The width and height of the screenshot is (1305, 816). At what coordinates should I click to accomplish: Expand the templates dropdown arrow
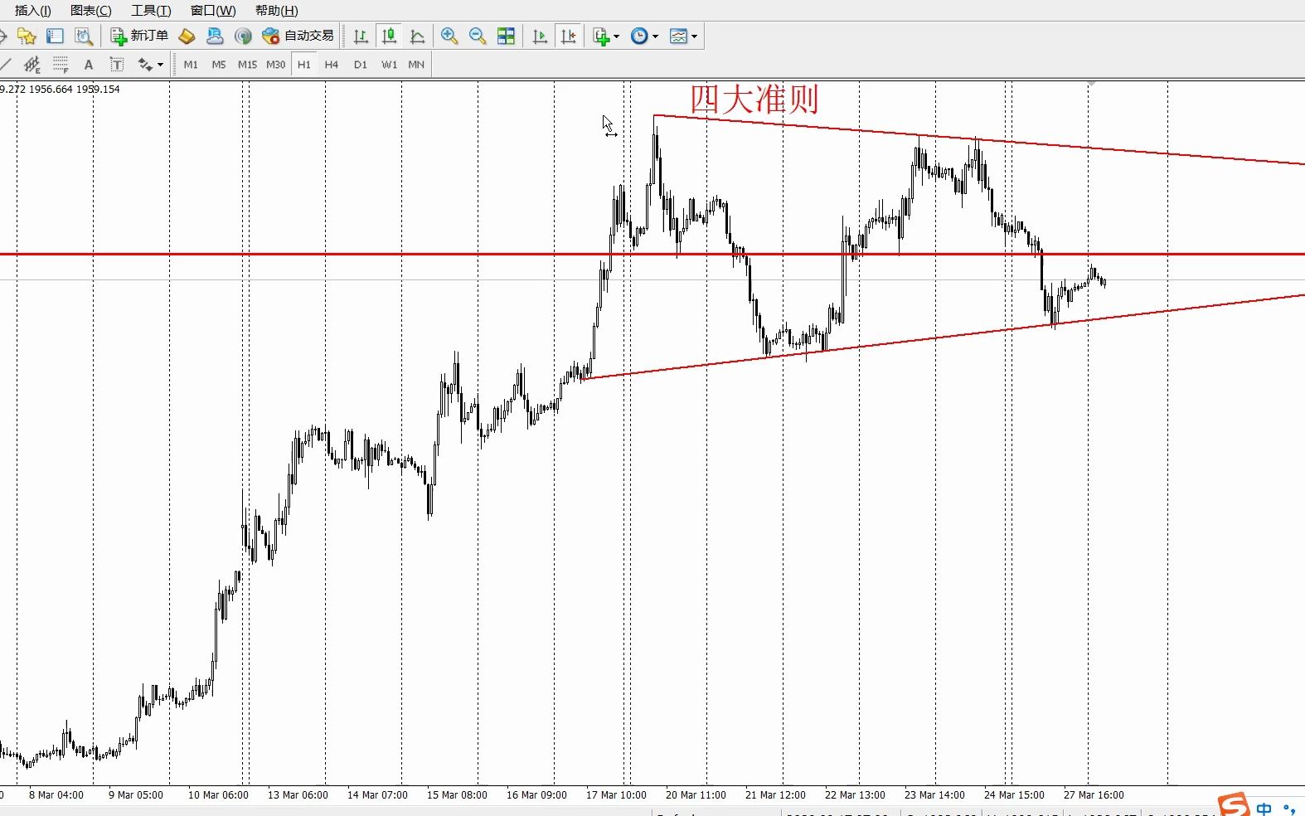click(x=694, y=36)
